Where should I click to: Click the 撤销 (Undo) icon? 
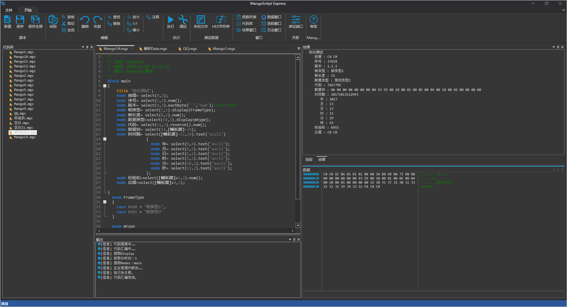click(x=85, y=22)
